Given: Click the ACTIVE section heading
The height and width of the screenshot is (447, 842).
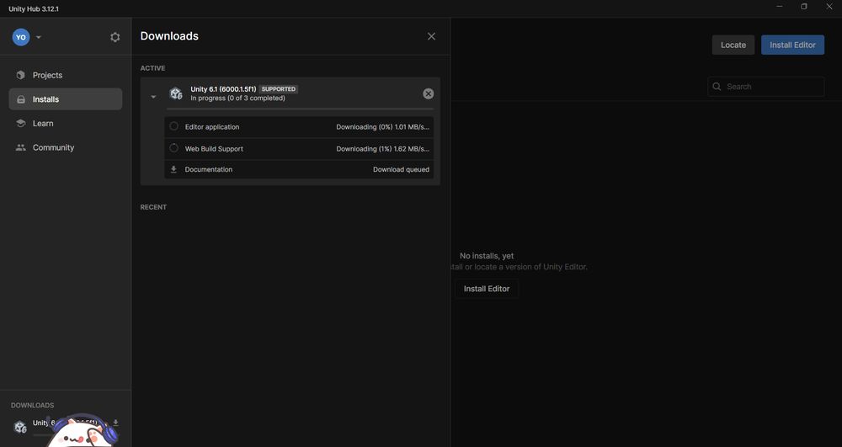Looking at the screenshot, I should [152, 68].
